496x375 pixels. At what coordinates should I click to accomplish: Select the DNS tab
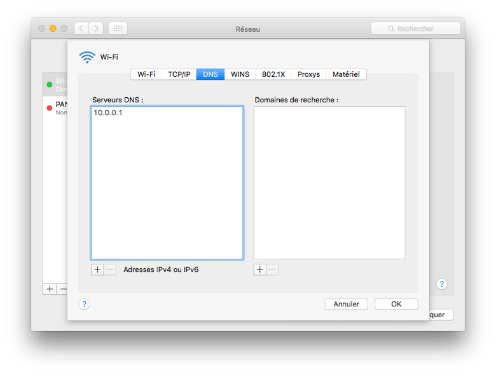(x=210, y=74)
